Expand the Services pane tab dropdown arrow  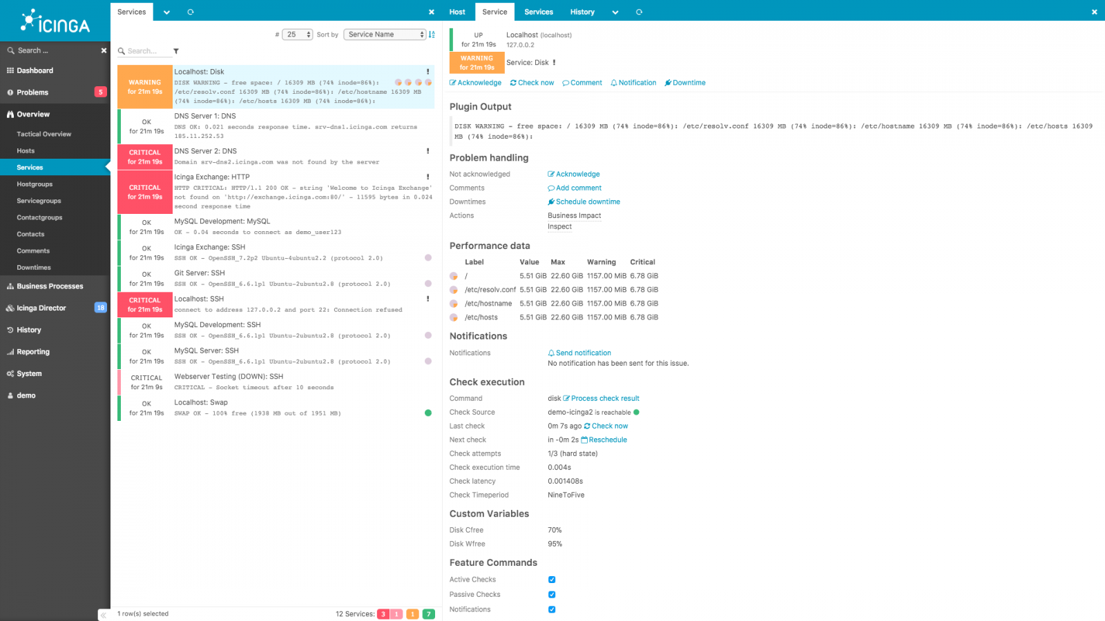coord(166,12)
